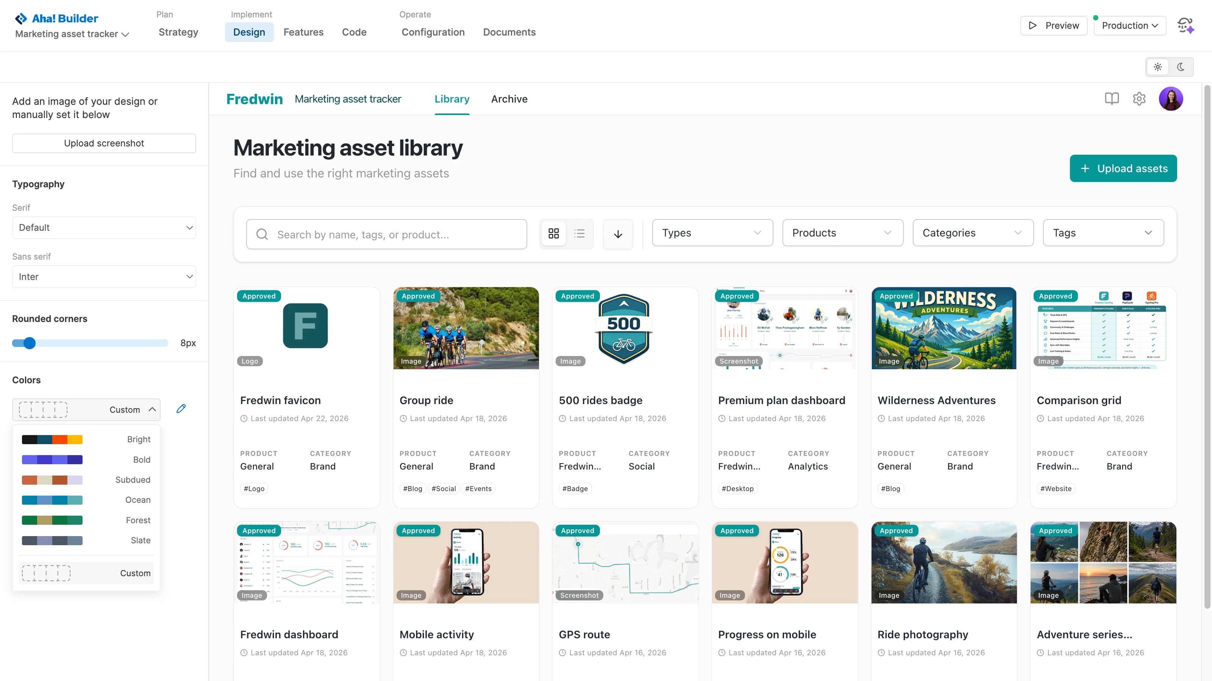Open the AI assistant icon top right
The image size is (1212, 681).
tap(1185, 25)
